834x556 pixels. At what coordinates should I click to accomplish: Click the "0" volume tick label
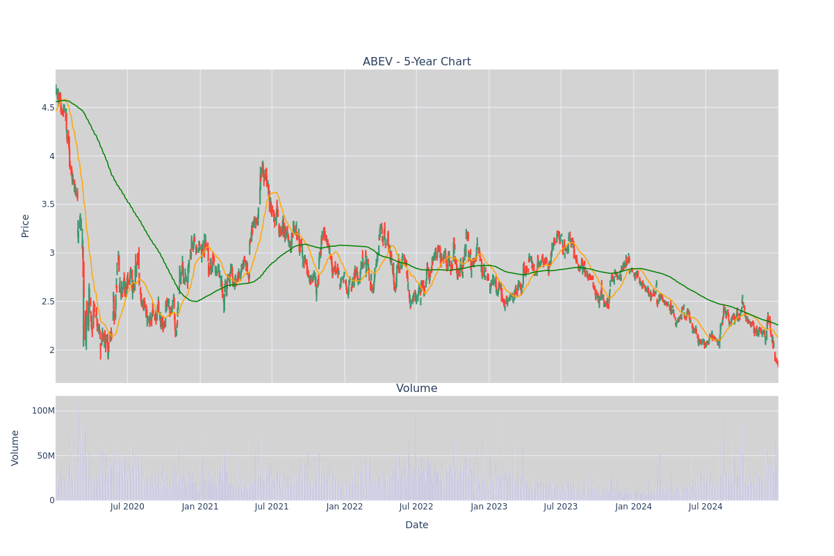tap(51, 500)
